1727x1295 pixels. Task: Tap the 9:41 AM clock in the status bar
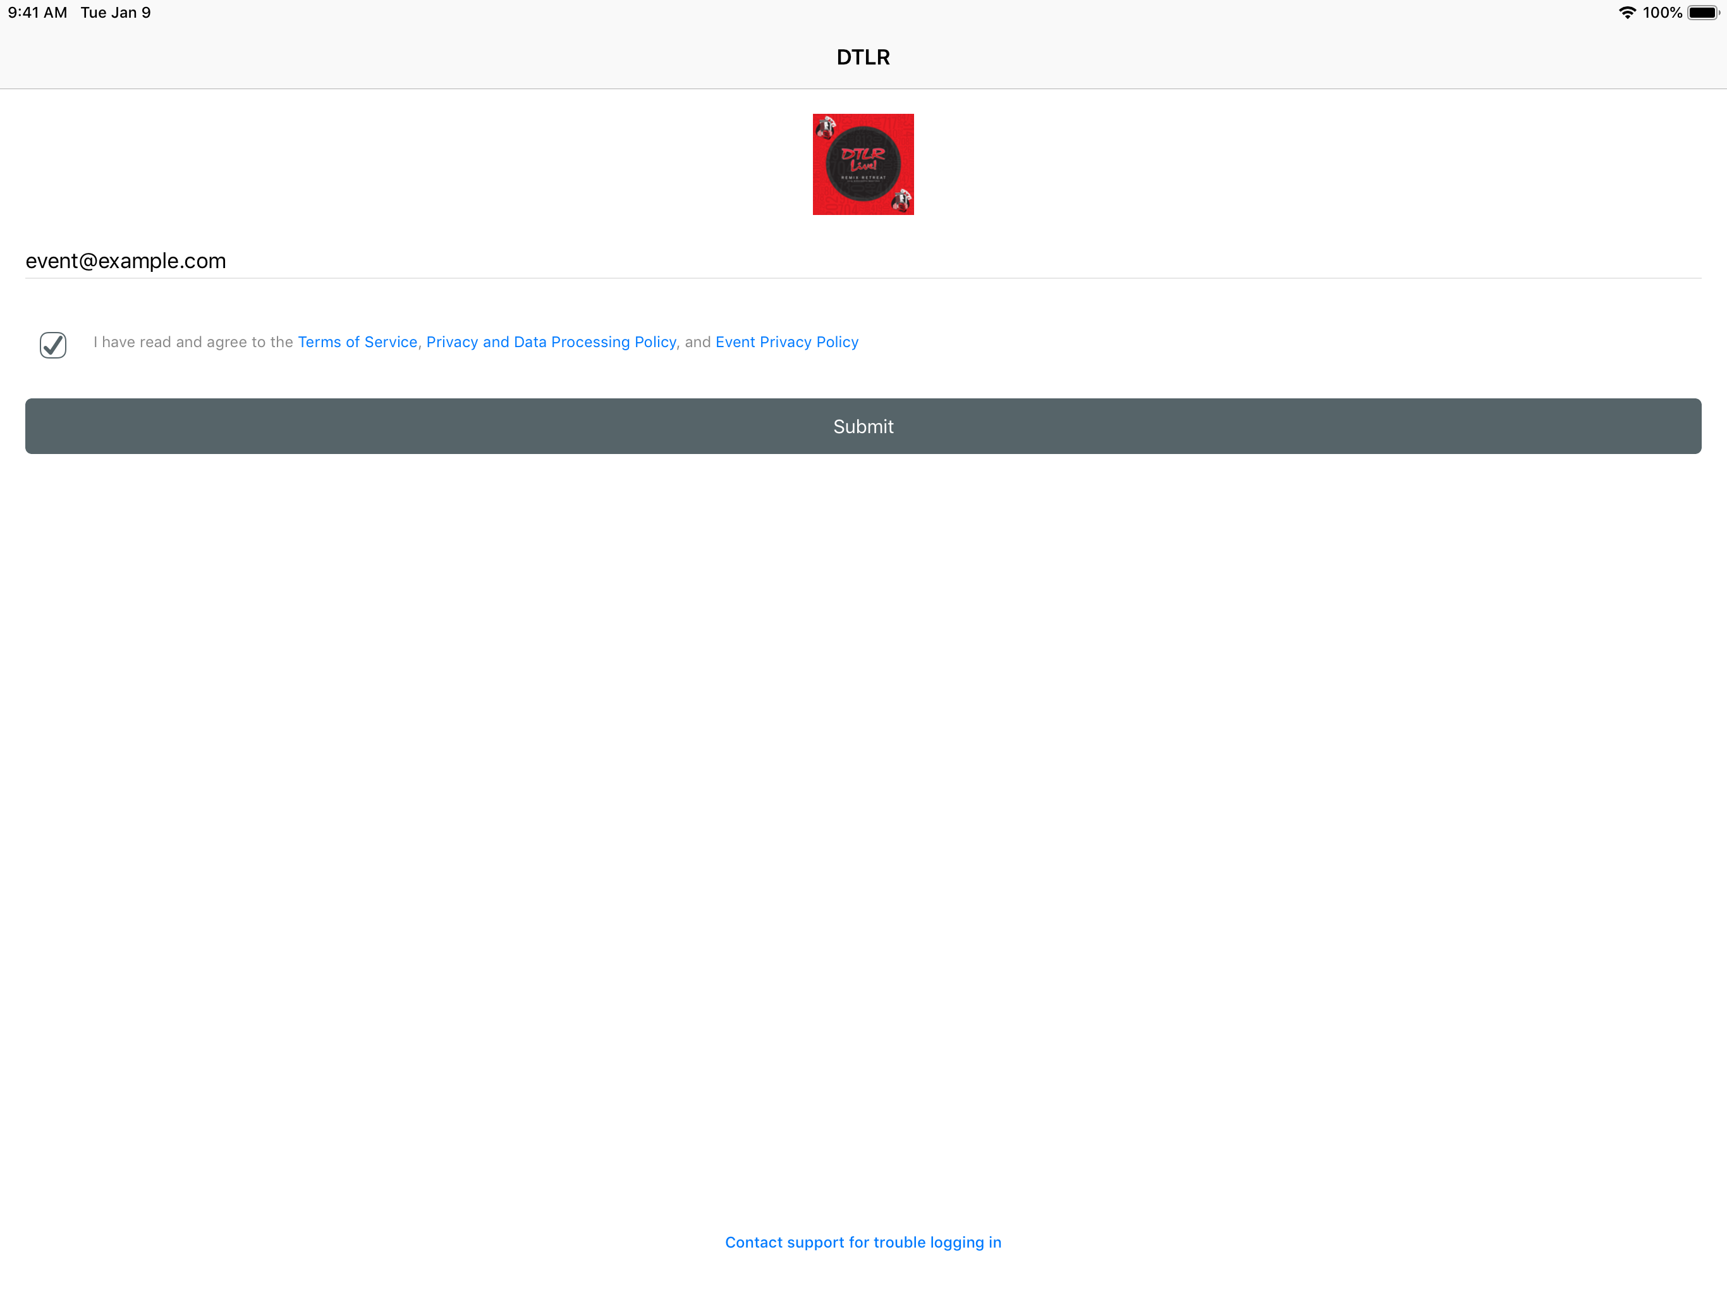(37, 13)
